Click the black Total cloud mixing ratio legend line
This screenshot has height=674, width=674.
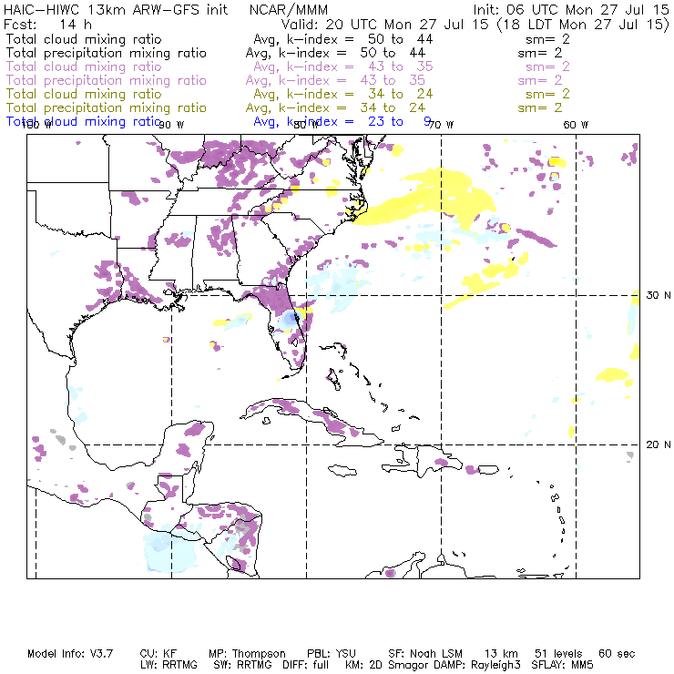[x=84, y=39]
